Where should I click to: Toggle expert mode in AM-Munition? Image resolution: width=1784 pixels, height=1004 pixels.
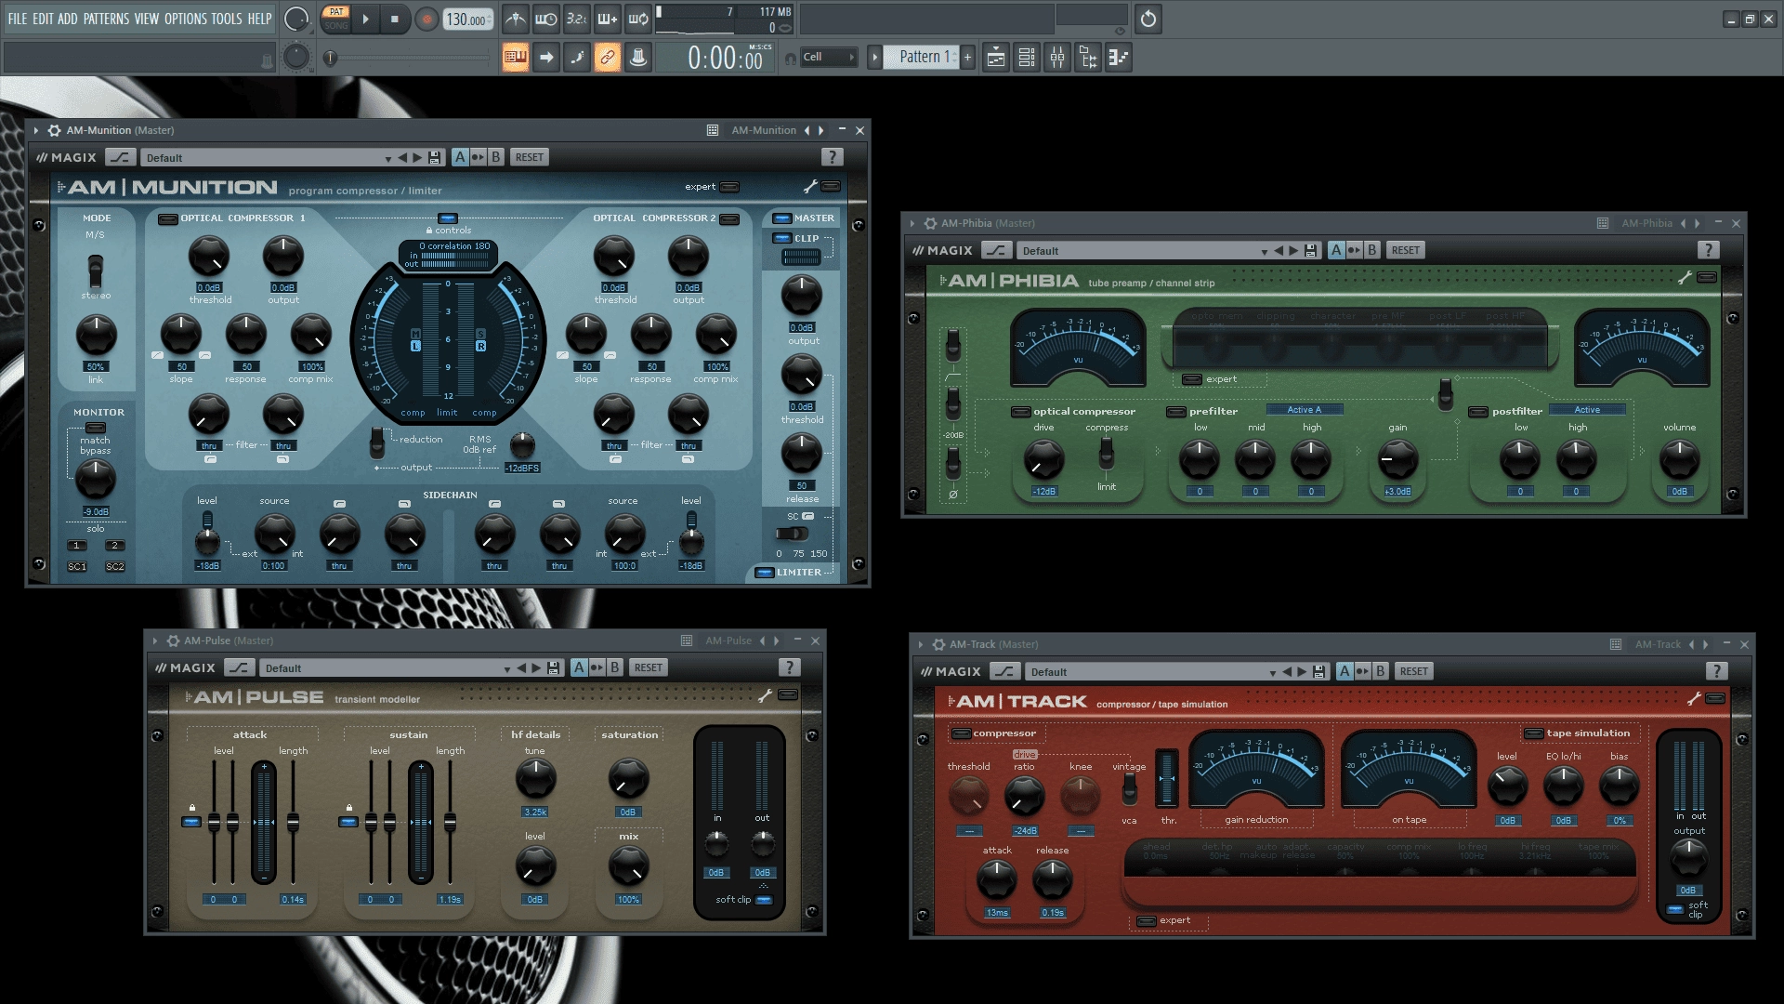tap(730, 187)
